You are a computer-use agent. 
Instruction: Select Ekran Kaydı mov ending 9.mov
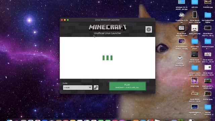coord(195,54)
